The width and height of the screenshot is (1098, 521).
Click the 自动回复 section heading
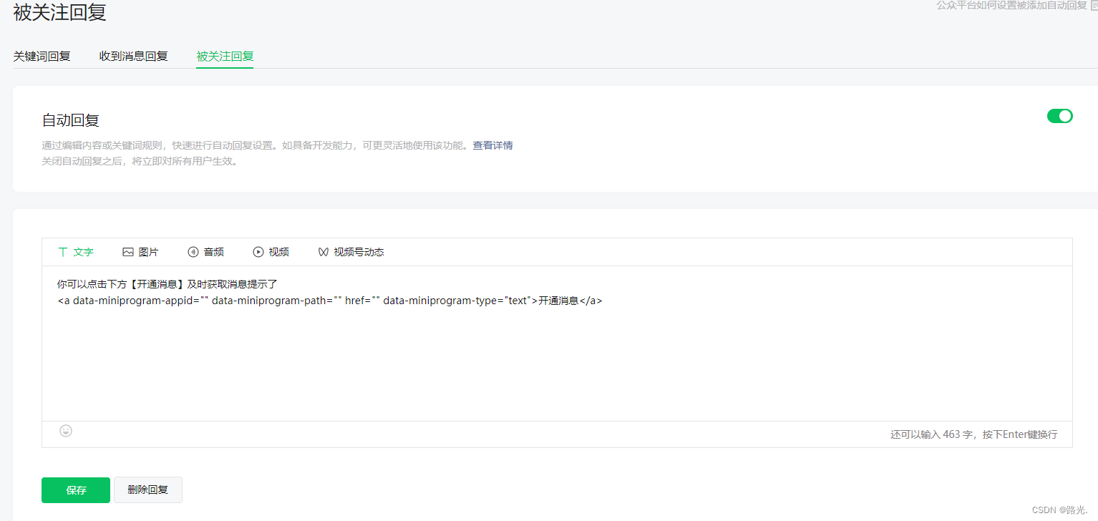[x=70, y=120]
